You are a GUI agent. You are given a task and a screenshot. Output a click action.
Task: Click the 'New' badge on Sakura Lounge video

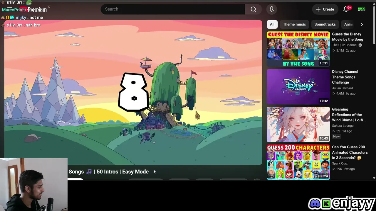coord(336,137)
